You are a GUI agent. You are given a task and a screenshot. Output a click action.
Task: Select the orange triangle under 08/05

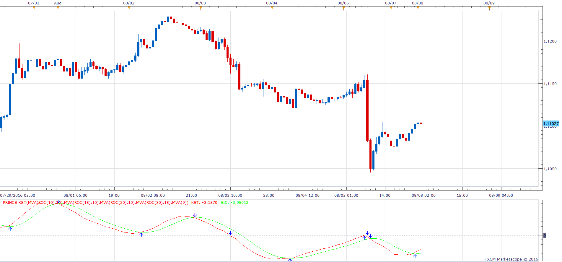[343, 8]
